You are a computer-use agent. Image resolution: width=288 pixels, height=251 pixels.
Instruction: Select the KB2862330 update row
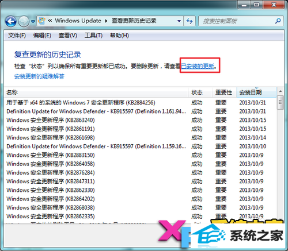(x=140, y=190)
